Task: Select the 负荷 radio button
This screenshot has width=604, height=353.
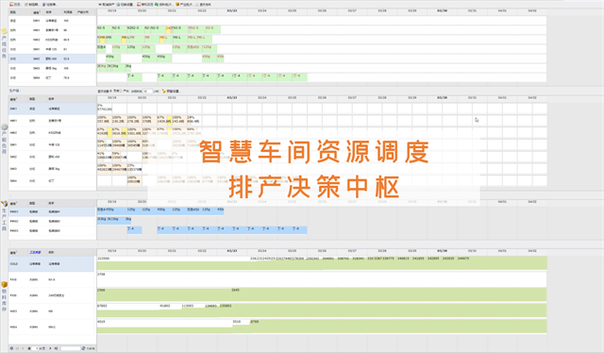Action: pos(111,92)
